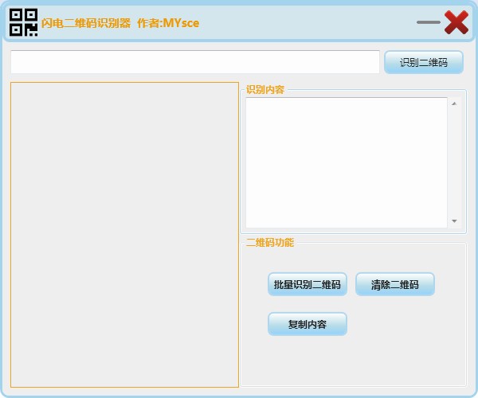478x398 pixels.
Task: Click the 批量识别二维码 button
Action: (x=308, y=284)
